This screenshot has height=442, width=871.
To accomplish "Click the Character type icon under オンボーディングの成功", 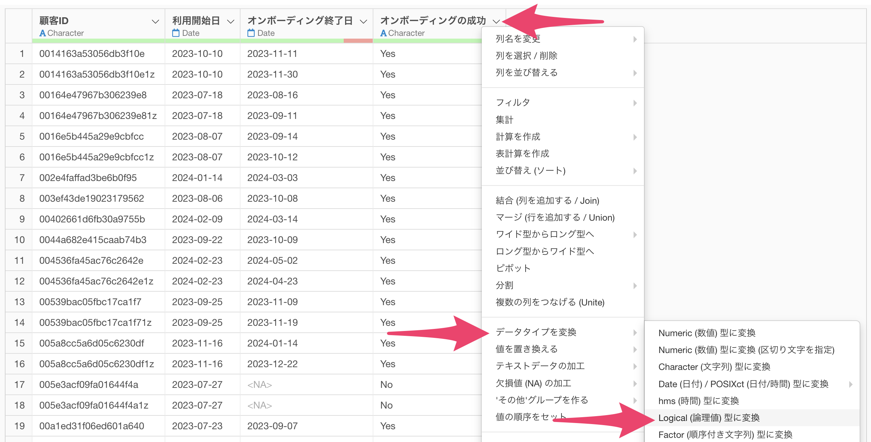I will click(x=383, y=33).
